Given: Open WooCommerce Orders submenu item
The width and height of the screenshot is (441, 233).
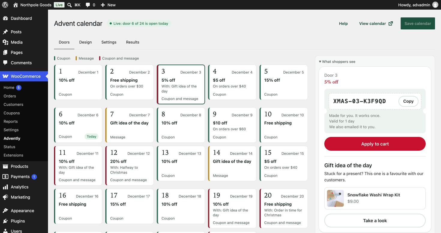Looking at the screenshot, I should click(10, 96).
